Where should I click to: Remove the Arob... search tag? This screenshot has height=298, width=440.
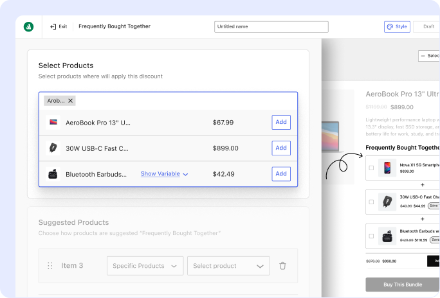(70, 101)
